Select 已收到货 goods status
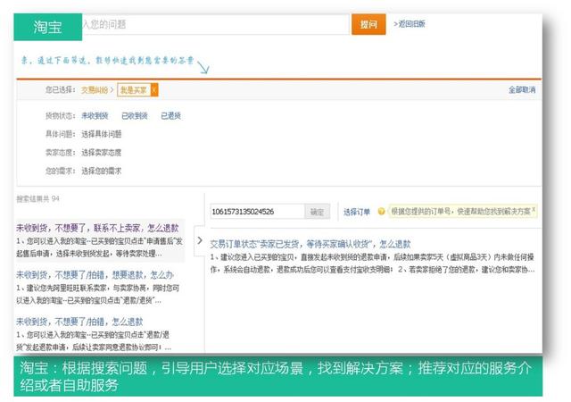Screen dimensions: 571x402 (x=135, y=116)
